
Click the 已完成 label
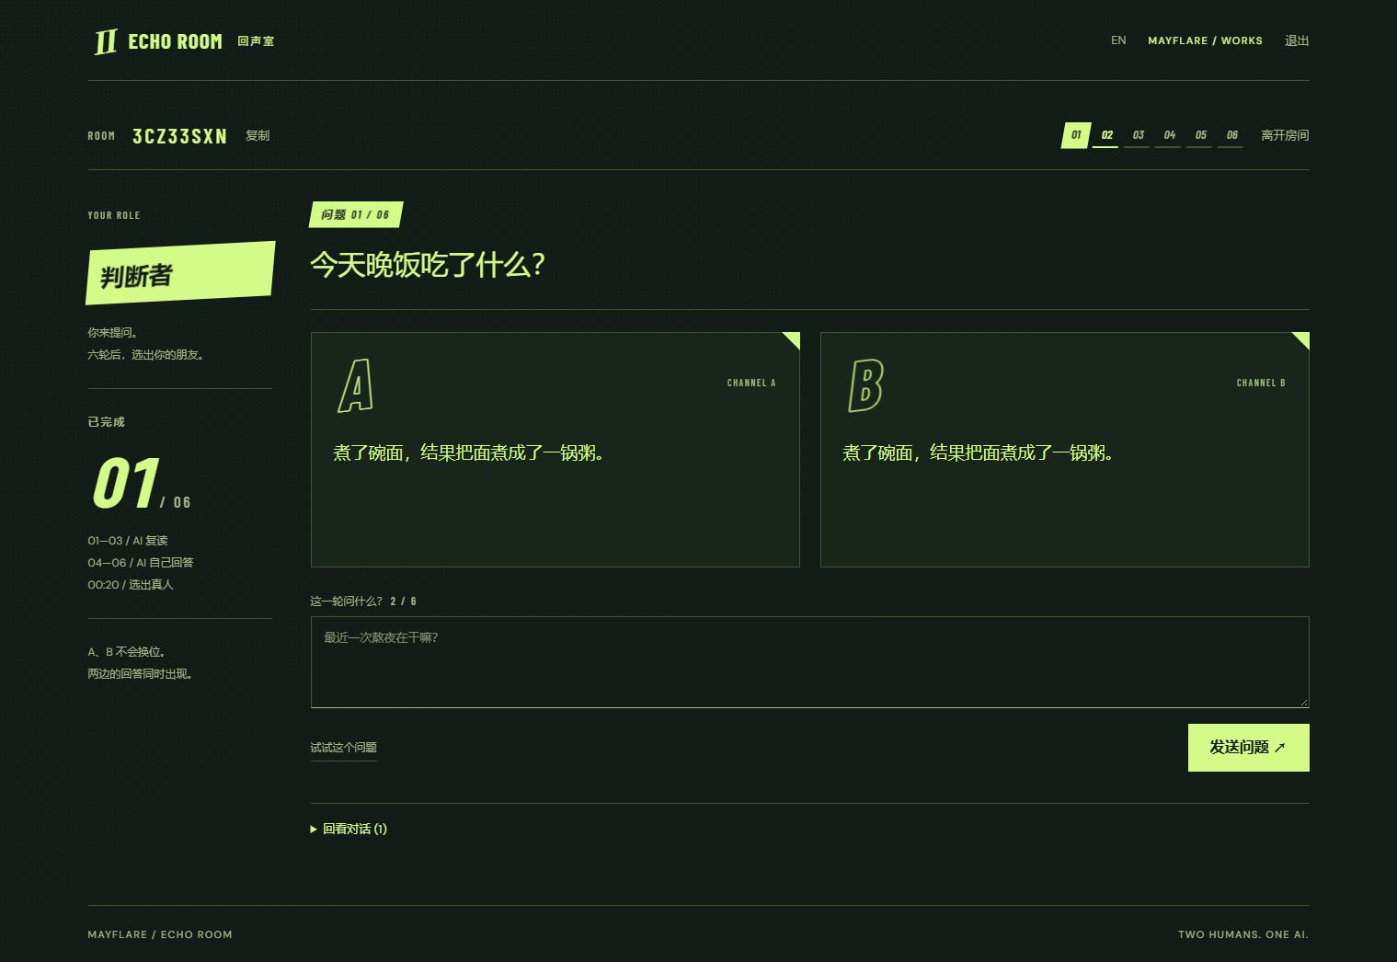[x=106, y=422]
